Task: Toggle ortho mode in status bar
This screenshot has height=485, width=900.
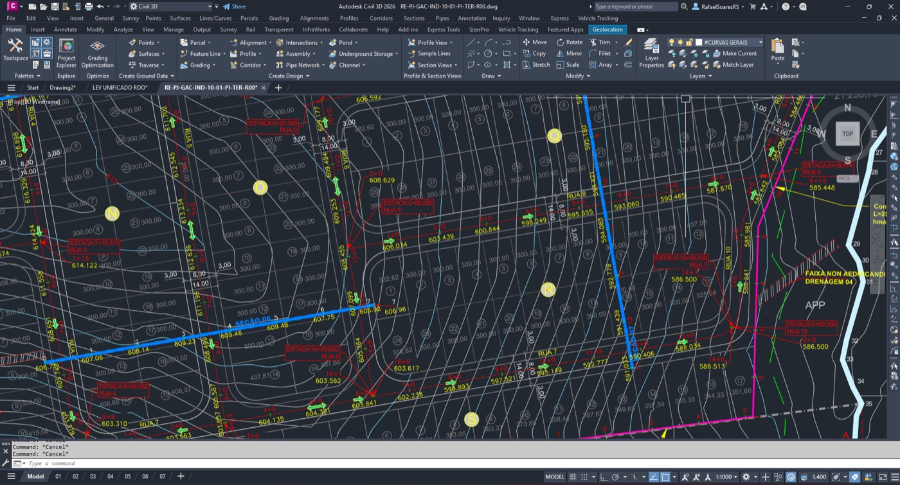Action: [604, 477]
